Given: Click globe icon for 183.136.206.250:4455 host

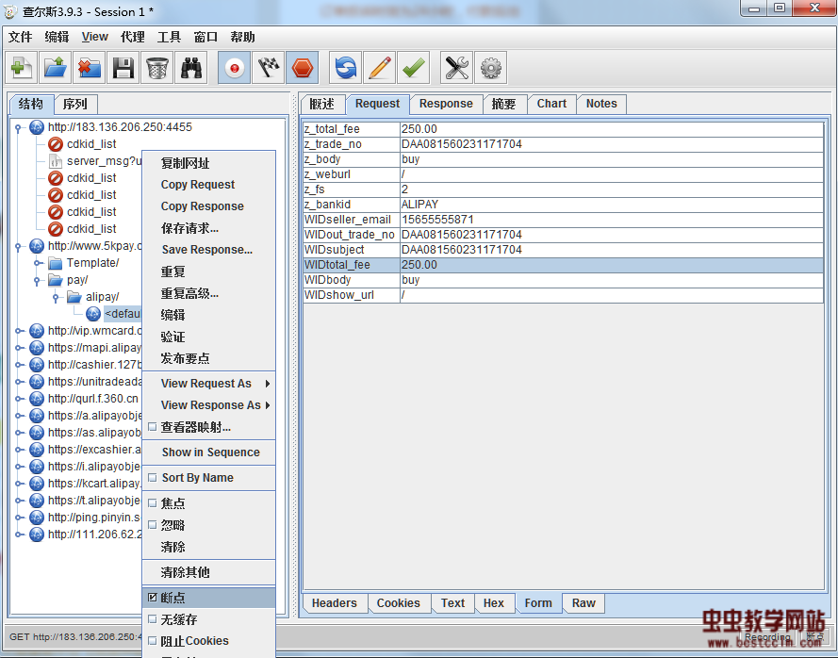Looking at the screenshot, I should click(37, 127).
